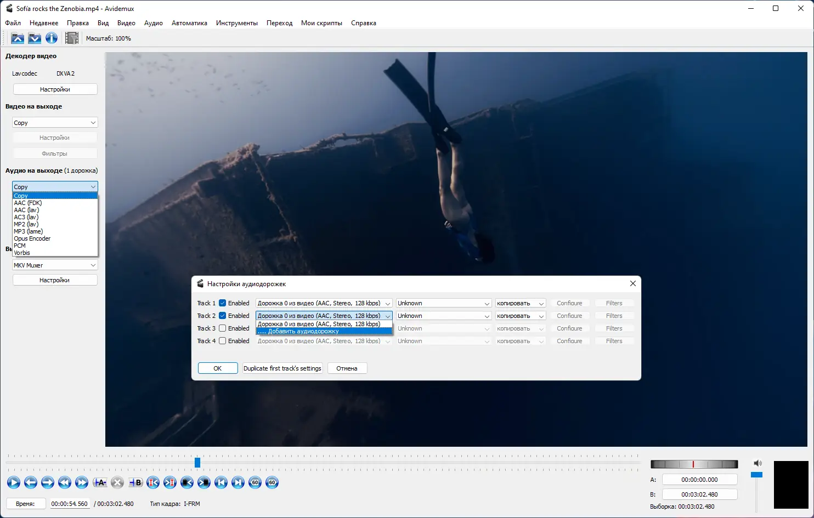Click the filmstrip video filters icon
The image size is (814, 518).
click(72, 38)
